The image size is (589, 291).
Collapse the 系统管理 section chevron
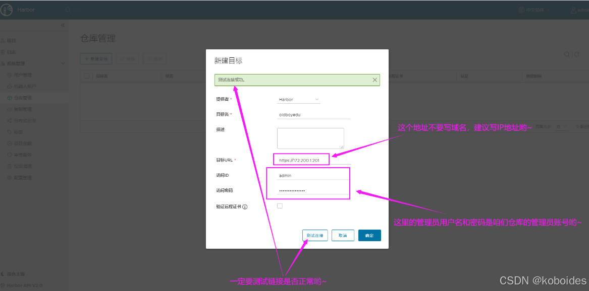[63, 63]
